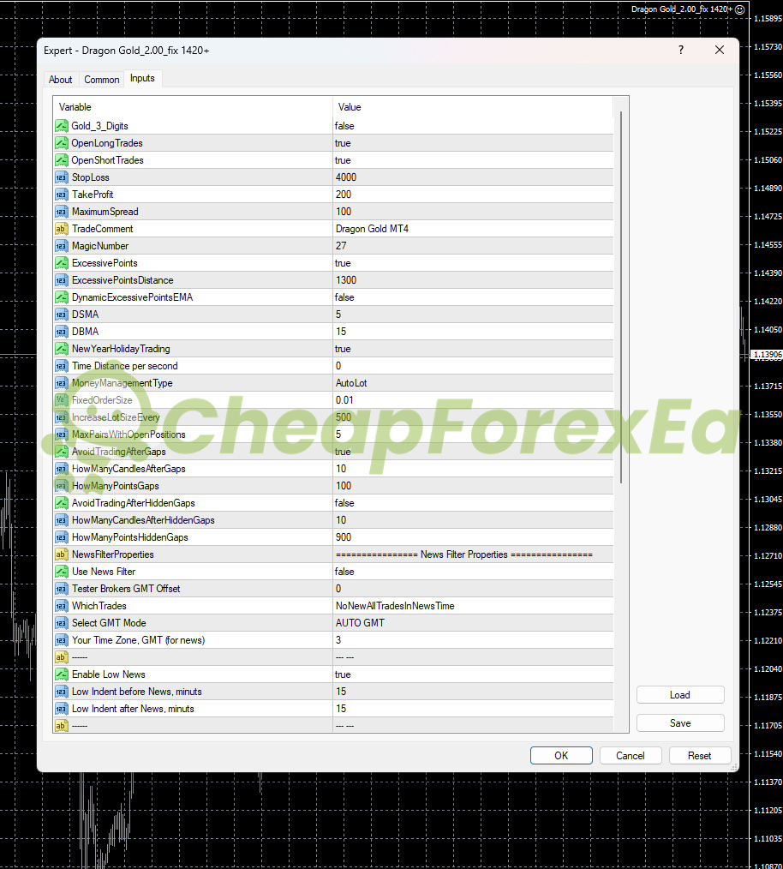Select the HowManyPointsGaps row

pyautogui.click(x=333, y=486)
